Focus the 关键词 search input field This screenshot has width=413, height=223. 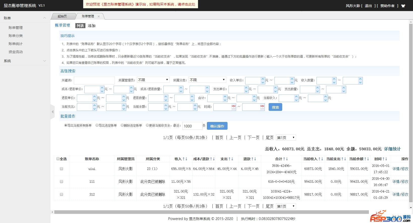tap(94, 80)
